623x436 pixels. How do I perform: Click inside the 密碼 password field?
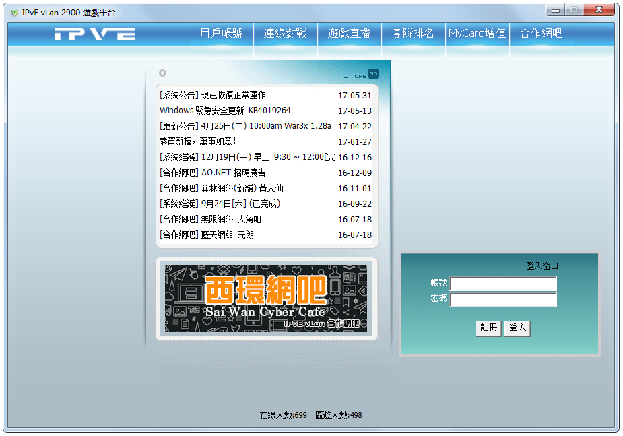coord(502,299)
